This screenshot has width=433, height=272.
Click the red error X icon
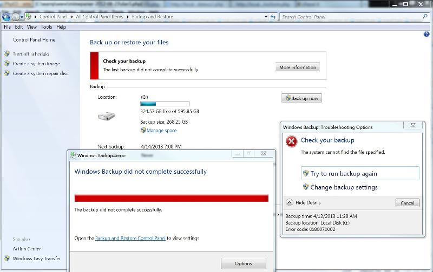click(x=291, y=141)
